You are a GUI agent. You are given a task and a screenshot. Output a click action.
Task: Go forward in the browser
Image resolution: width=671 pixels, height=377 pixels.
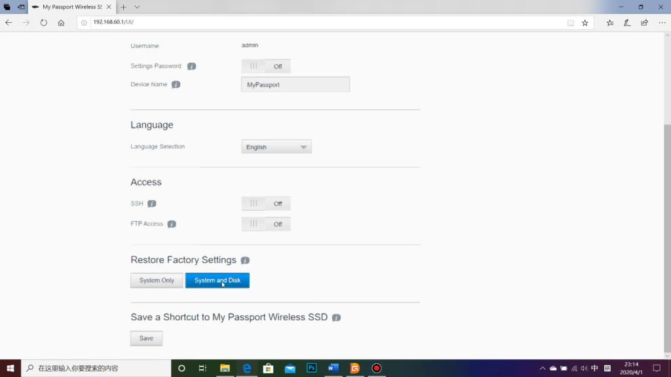[x=26, y=23]
